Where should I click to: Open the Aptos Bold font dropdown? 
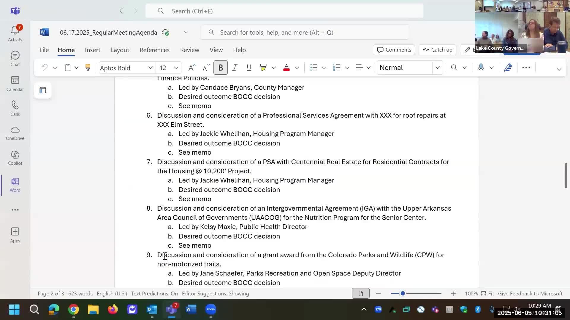(x=151, y=68)
